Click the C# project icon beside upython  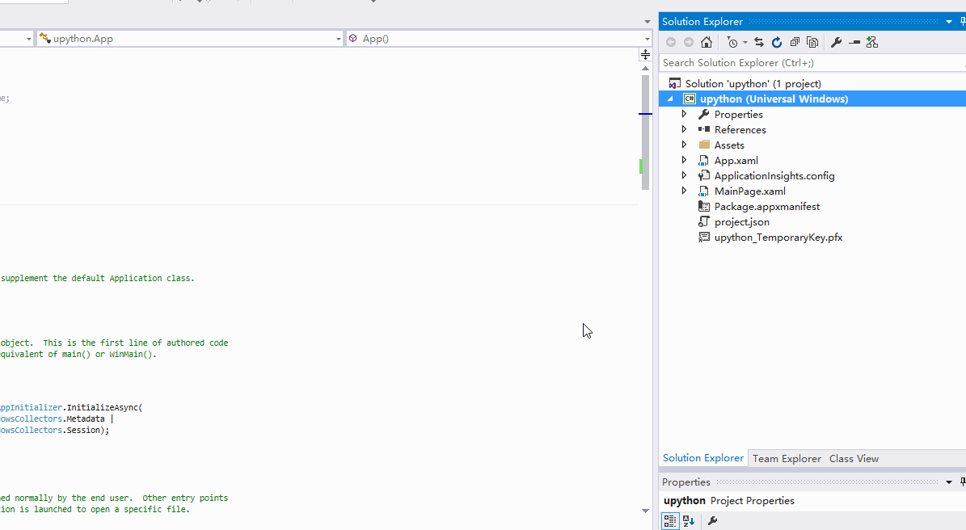pyautogui.click(x=690, y=99)
